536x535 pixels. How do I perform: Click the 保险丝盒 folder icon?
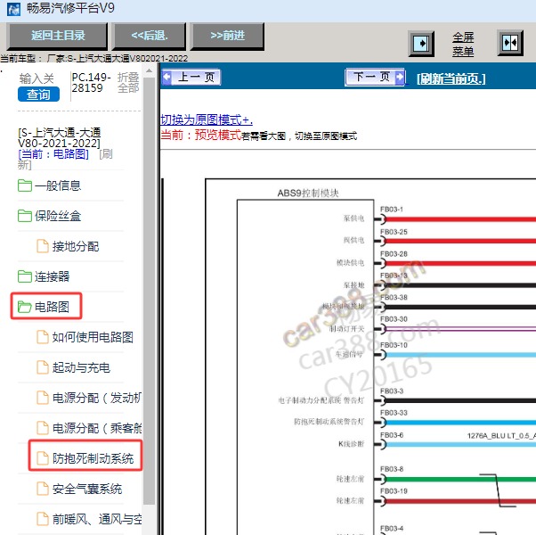pos(25,216)
